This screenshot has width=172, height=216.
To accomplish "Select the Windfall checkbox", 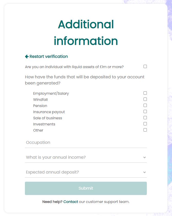I will [145, 99].
